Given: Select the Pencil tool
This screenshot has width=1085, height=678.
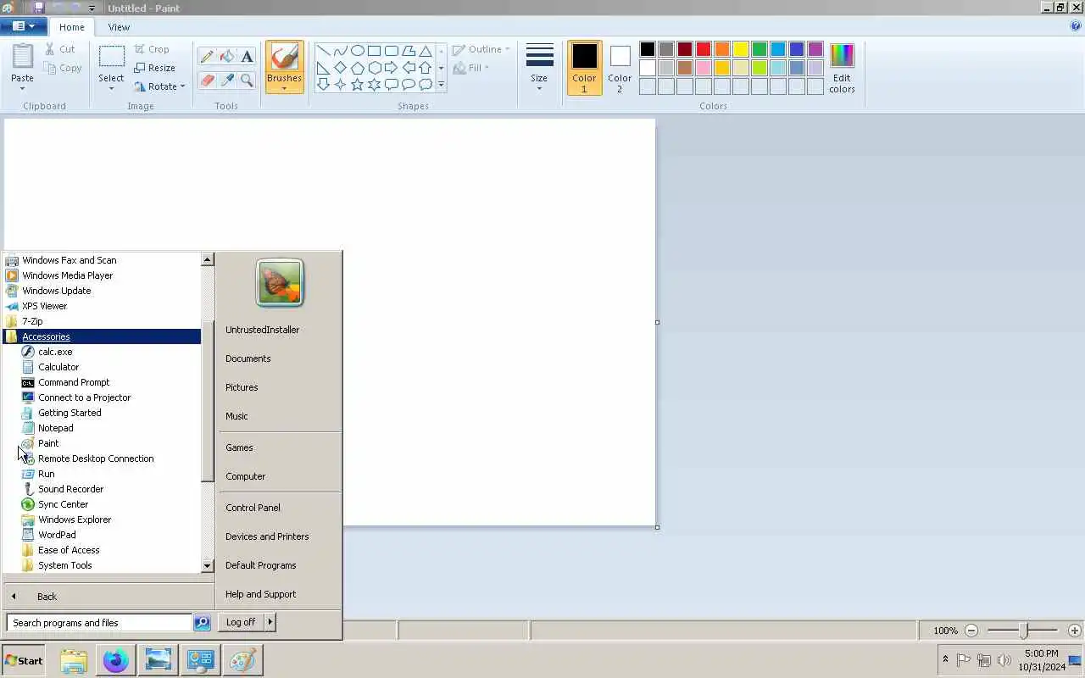Looking at the screenshot, I should (x=207, y=57).
